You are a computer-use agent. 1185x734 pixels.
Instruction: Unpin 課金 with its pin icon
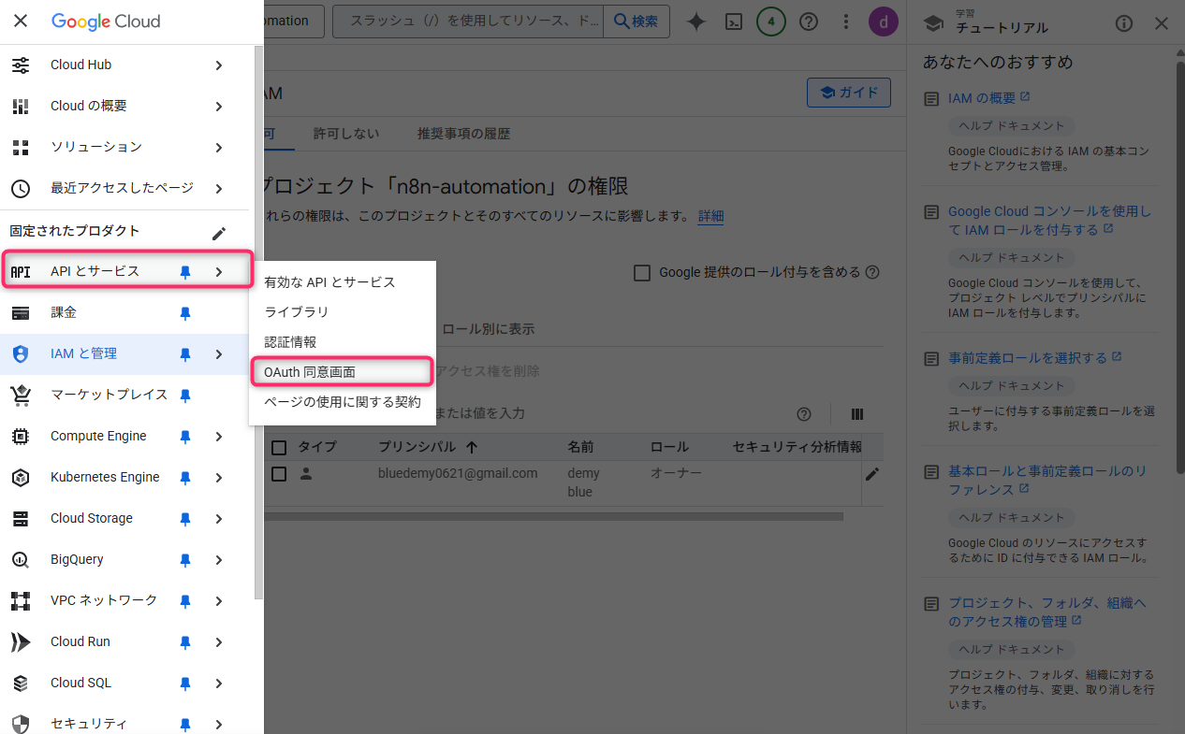[x=185, y=312]
